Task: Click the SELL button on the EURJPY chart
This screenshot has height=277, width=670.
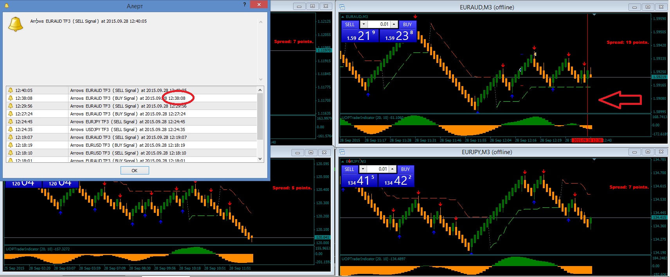Action: coord(349,169)
